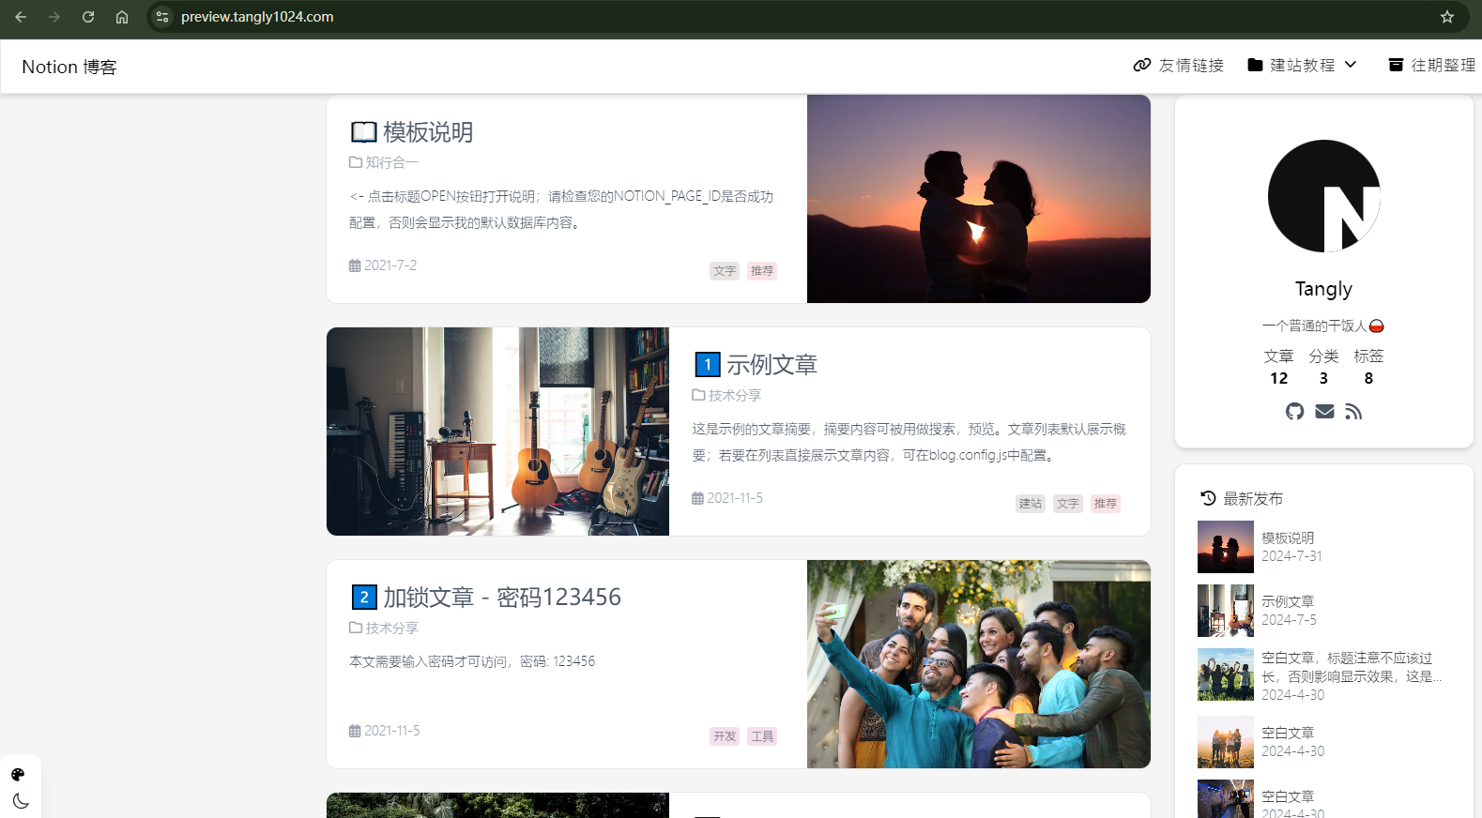
Task: Click the 最新发布 history clock icon
Action: coord(1209,498)
